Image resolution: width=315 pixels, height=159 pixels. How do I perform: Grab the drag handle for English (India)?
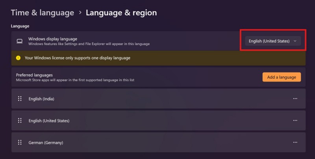(x=20, y=99)
